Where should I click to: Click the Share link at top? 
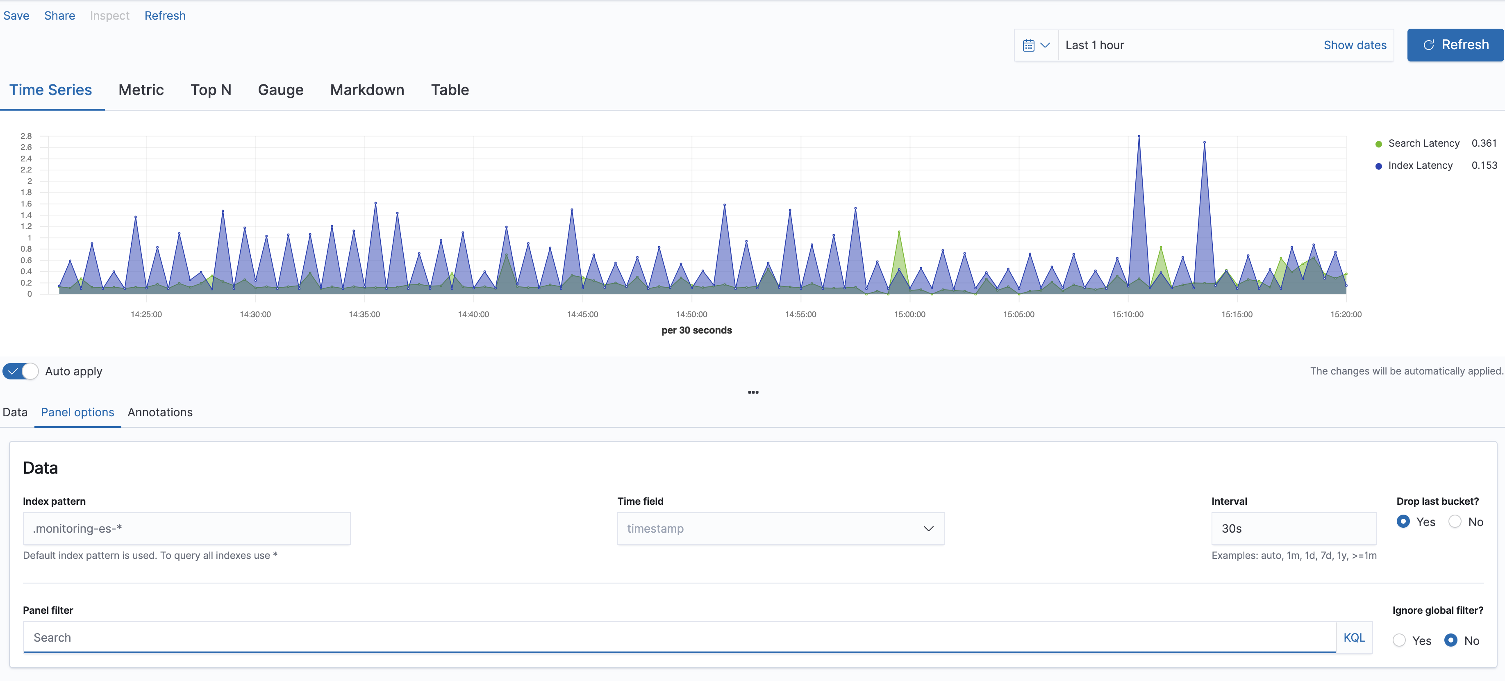pyautogui.click(x=59, y=16)
